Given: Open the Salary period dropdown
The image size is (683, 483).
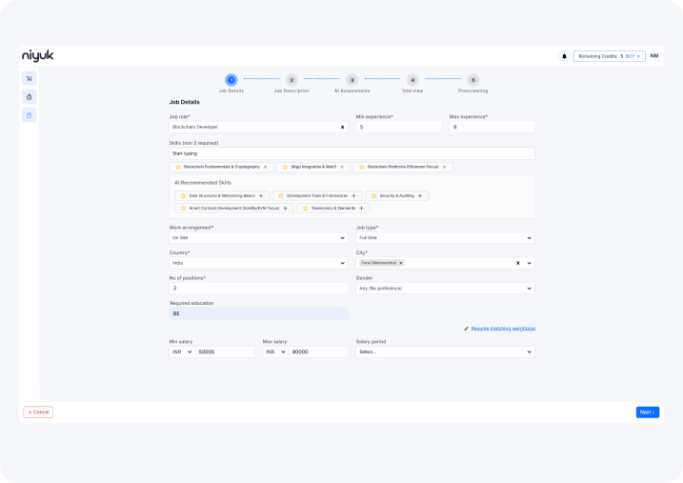Looking at the screenshot, I should tap(445, 352).
